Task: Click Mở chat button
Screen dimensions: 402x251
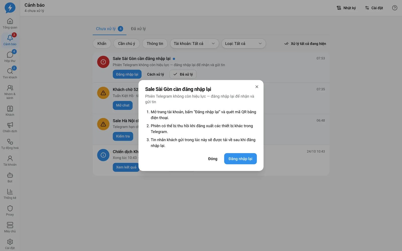Action: 123,105
